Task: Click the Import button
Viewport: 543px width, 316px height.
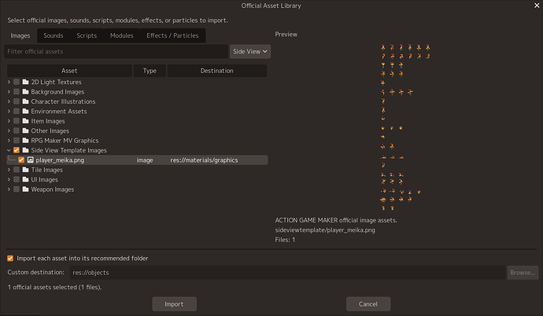Action: coord(174,304)
